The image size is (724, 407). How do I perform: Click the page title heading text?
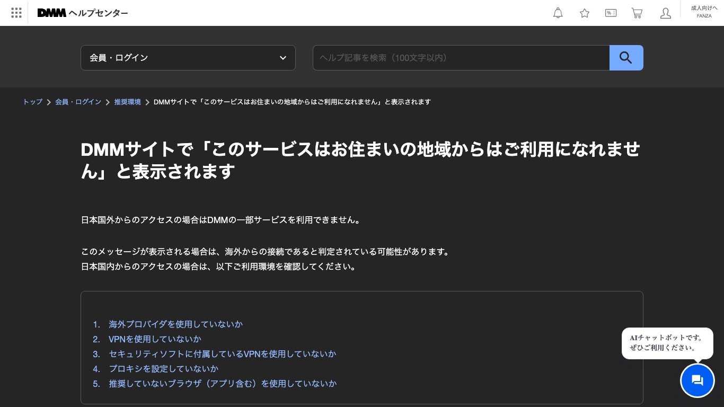click(361, 160)
